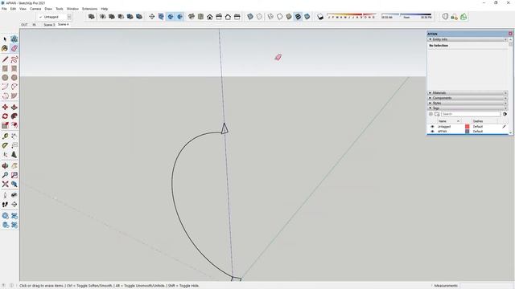Pick the Follow Me tool
The image size is (515, 289).
[14, 116]
